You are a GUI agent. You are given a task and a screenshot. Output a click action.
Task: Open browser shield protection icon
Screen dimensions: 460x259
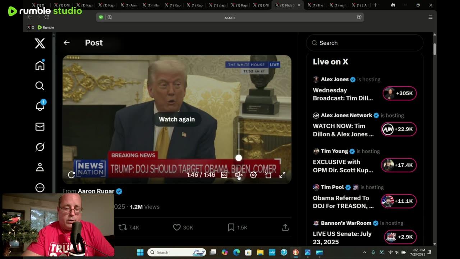(101, 17)
